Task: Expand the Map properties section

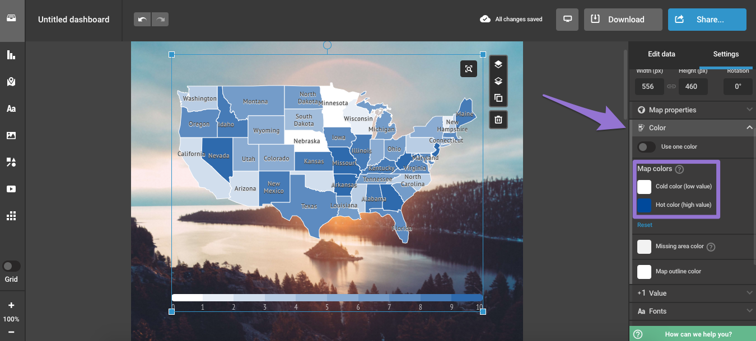Action: pos(692,110)
